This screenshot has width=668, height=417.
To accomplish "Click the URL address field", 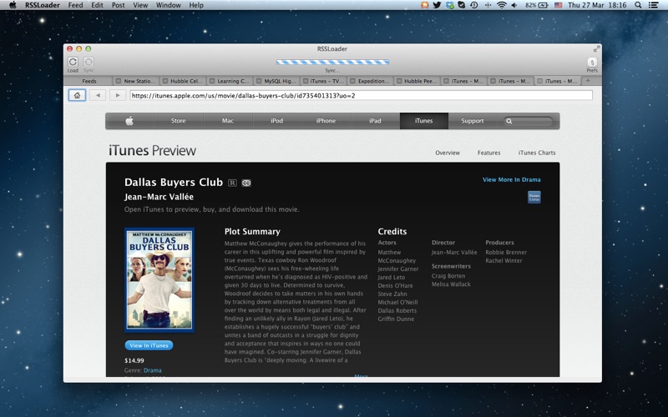I will pos(361,95).
